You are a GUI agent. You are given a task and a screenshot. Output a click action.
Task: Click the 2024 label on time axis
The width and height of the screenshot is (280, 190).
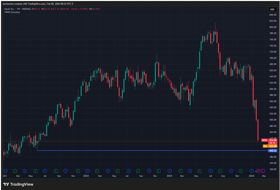pos(86,176)
